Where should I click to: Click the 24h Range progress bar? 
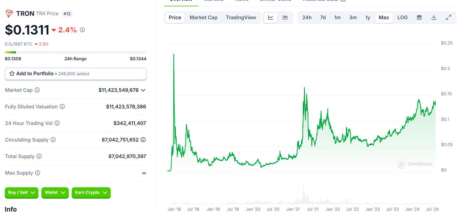pyautogui.click(x=75, y=52)
